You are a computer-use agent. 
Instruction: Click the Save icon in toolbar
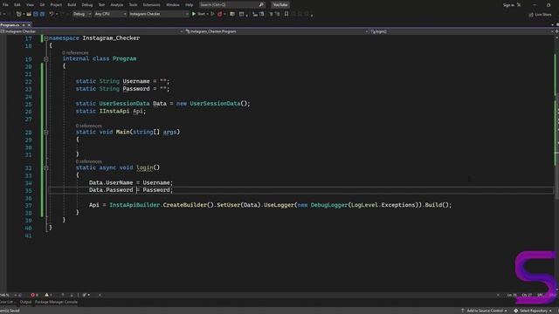pos(36,14)
